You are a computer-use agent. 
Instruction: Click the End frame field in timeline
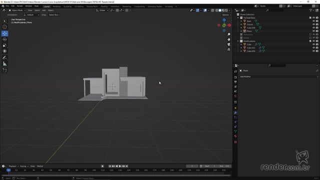(224, 166)
